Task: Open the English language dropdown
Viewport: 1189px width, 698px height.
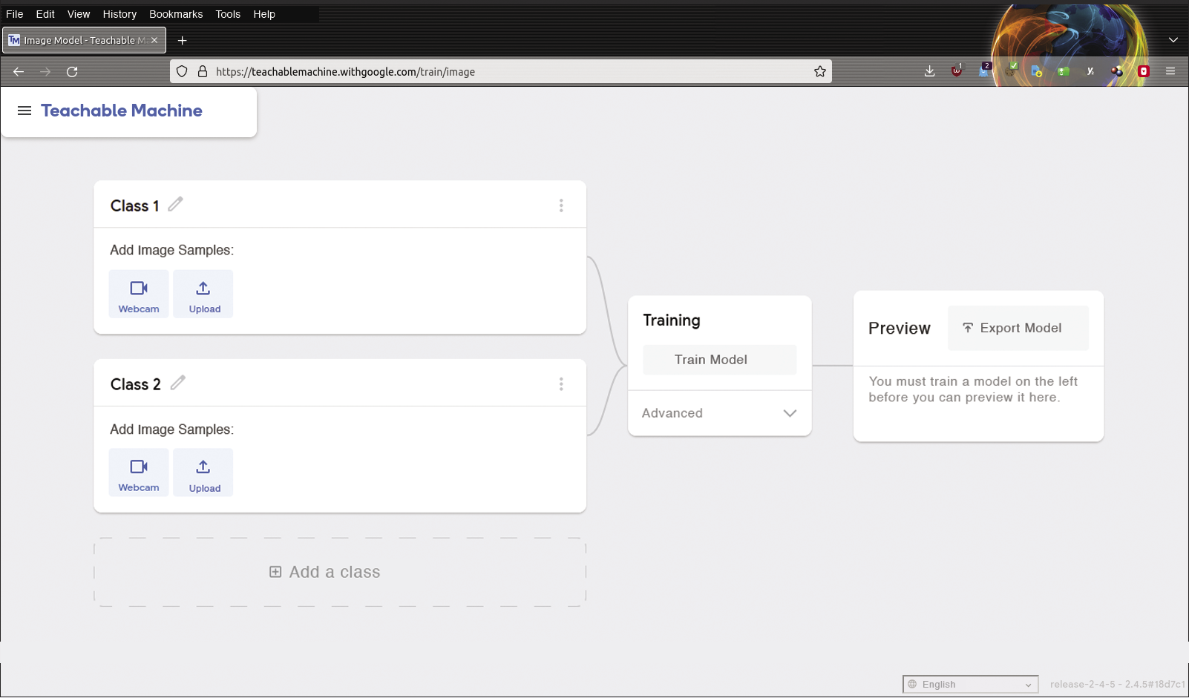Action: point(970,685)
